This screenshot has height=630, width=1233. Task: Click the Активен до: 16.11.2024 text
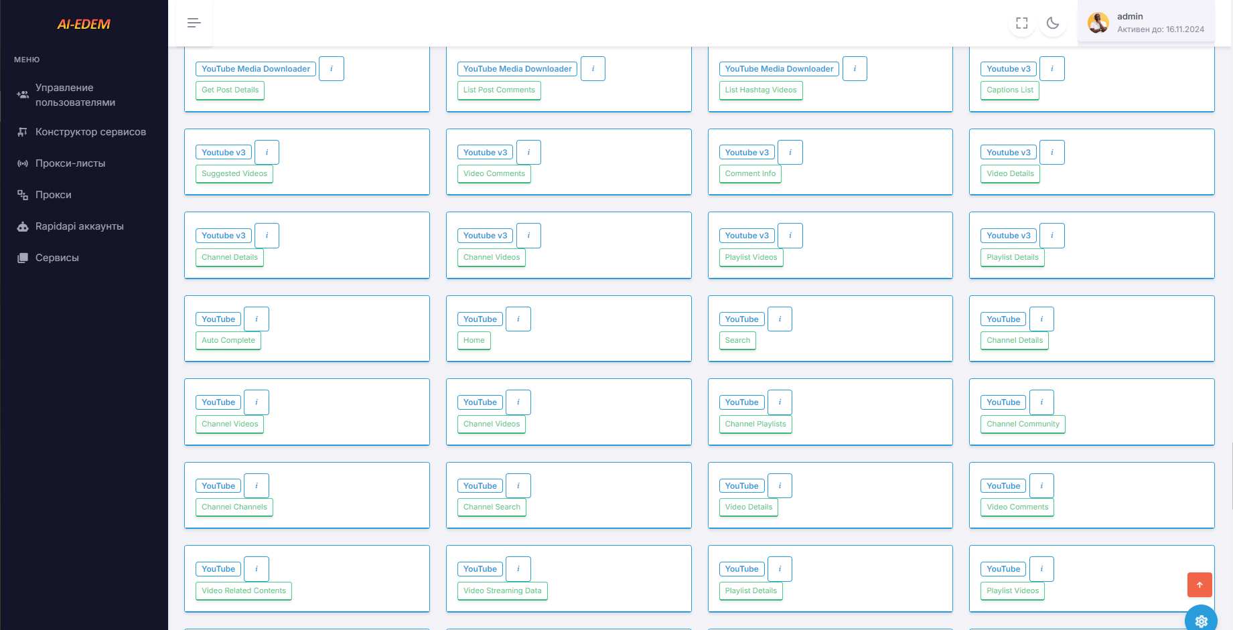1161,29
